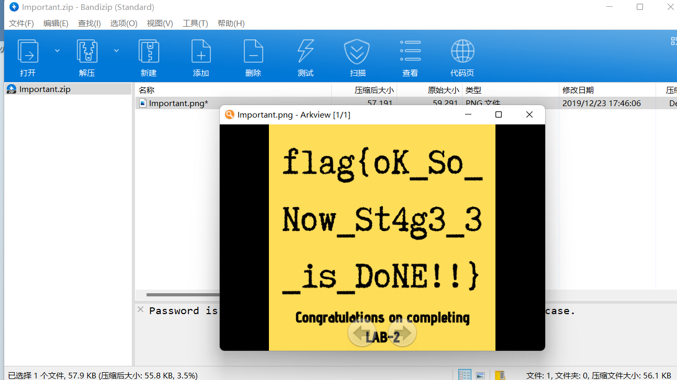Click the Password comment text
This screenshot has height=380, width=677.
pos(183,311)
